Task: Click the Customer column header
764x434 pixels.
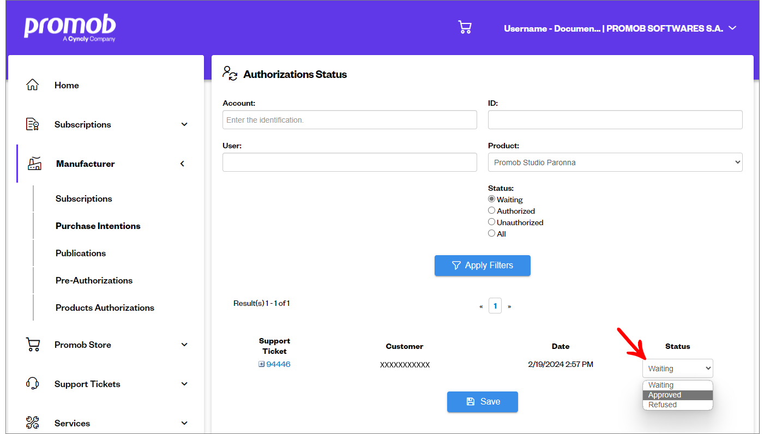Action: click(405, 346)
